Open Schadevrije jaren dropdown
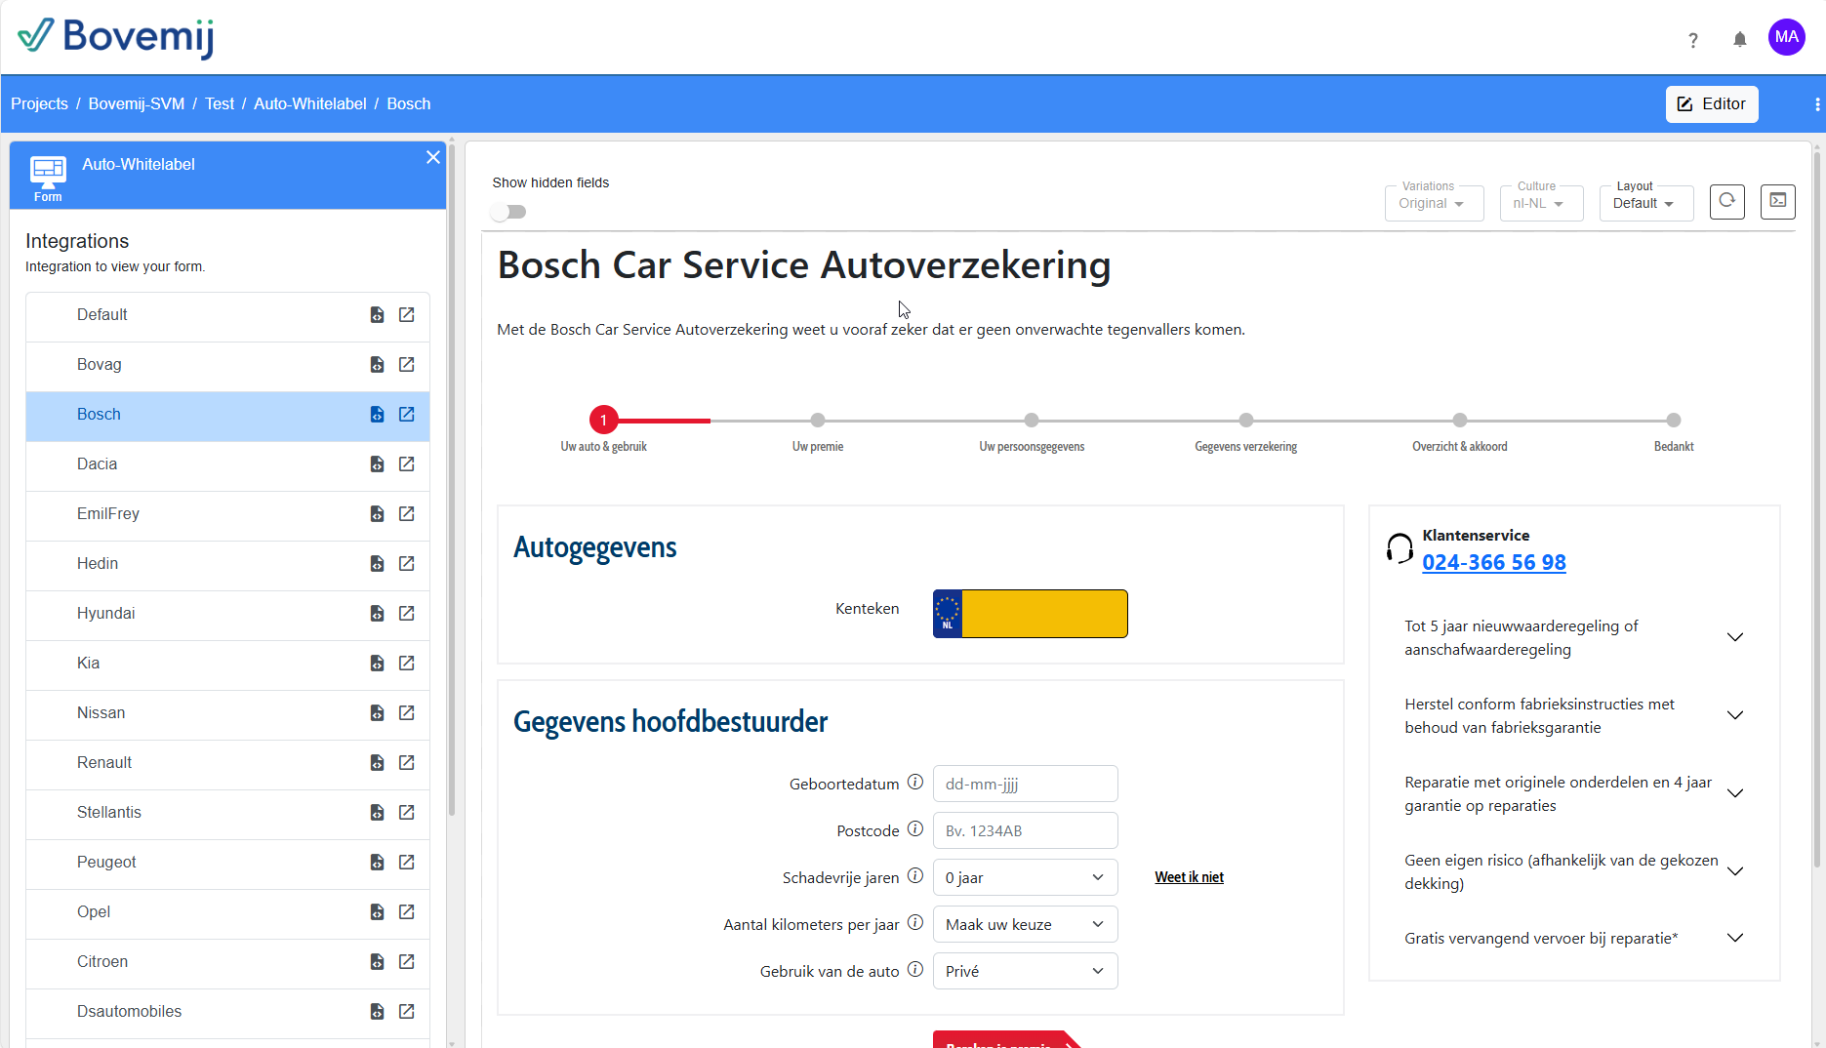This screenshot has width=1826, height=1048. coord(1025,877)
